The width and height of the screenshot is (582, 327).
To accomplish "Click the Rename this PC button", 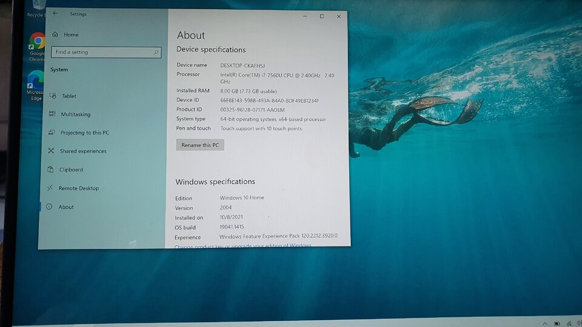I will click(200, 145).
